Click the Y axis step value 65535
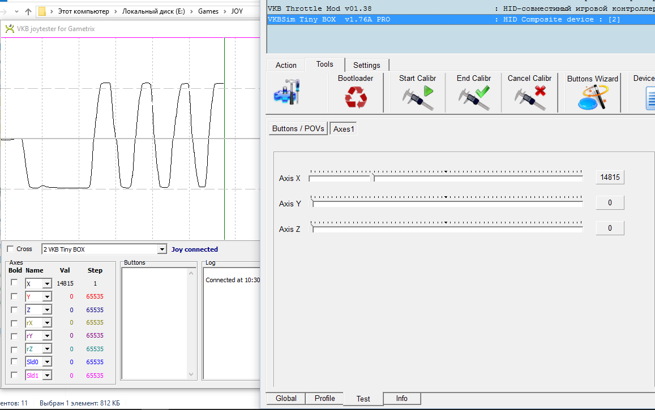655x410 pixels. tap(95, 296)
